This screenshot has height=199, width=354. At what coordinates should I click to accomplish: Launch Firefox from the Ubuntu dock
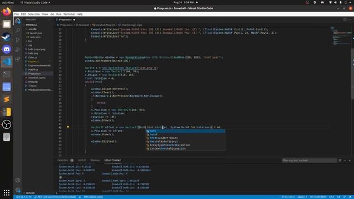(x=7, y=12)
